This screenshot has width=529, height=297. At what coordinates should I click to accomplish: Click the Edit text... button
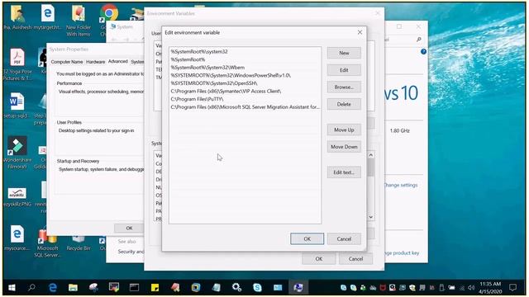pyautogui.click(x=344, y=172)
